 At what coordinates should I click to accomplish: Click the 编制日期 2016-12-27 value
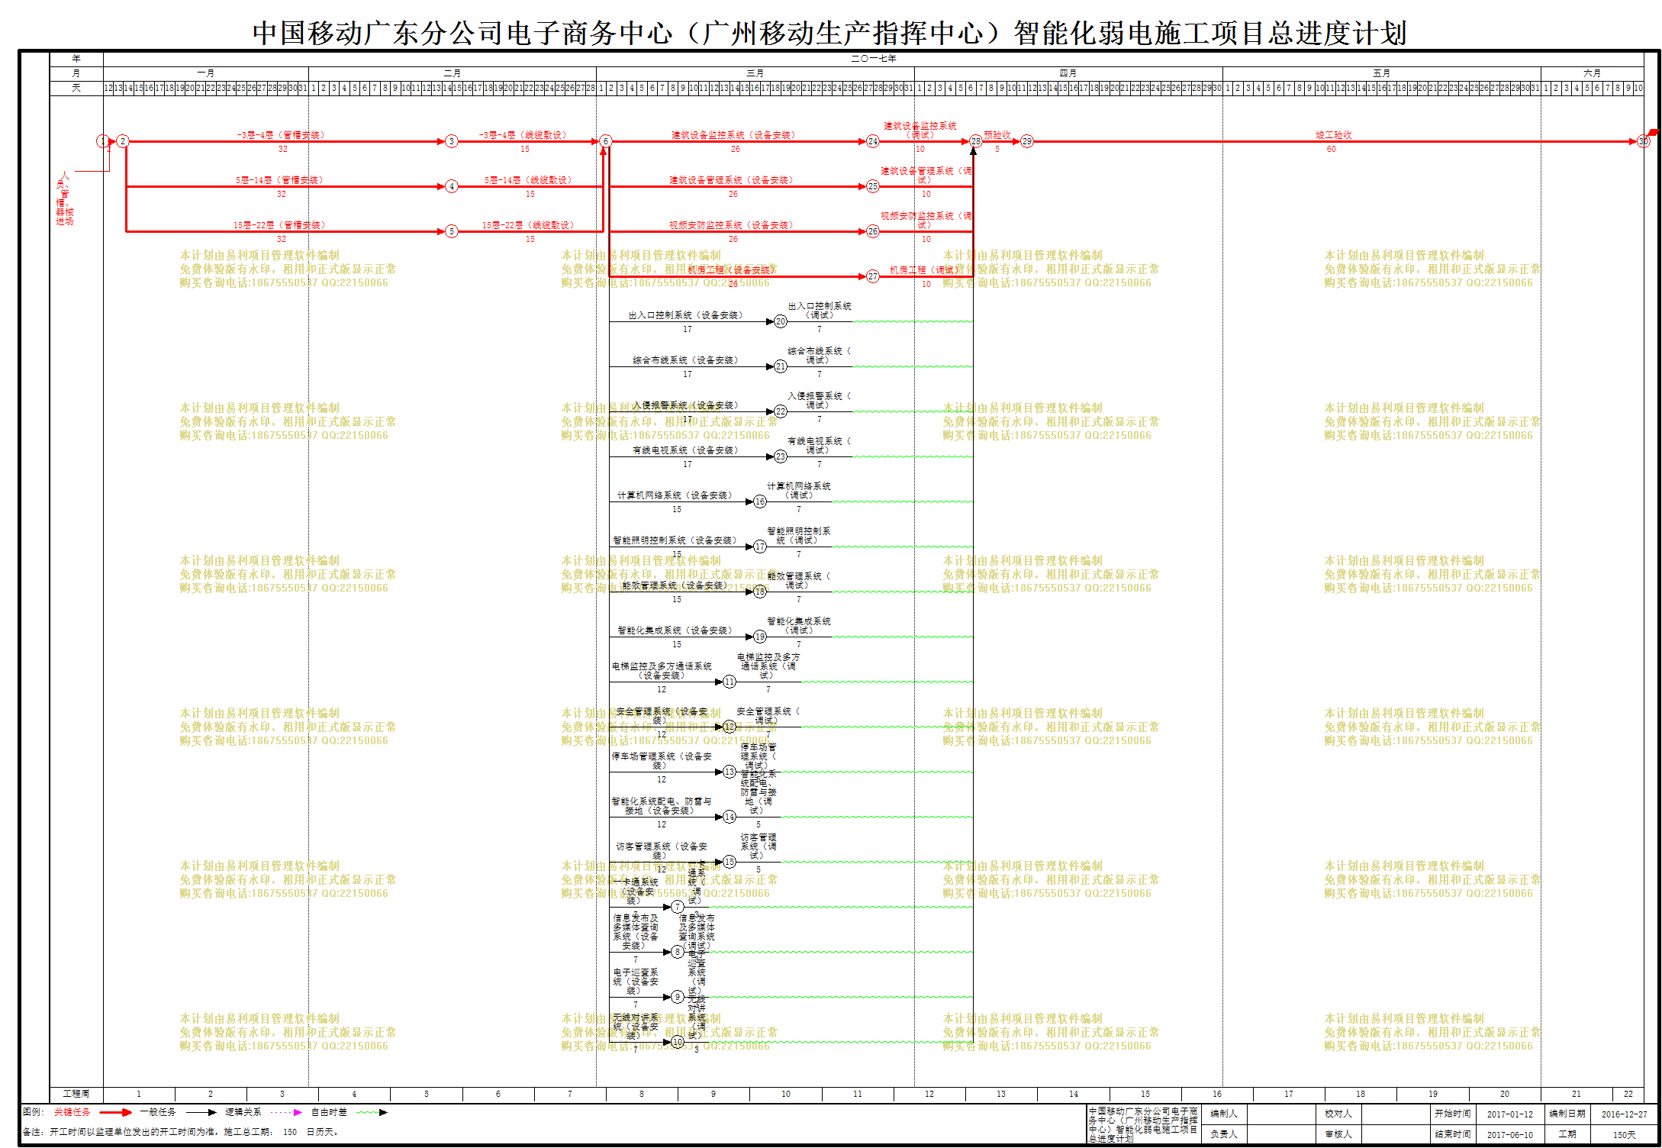(1624, 1114)
